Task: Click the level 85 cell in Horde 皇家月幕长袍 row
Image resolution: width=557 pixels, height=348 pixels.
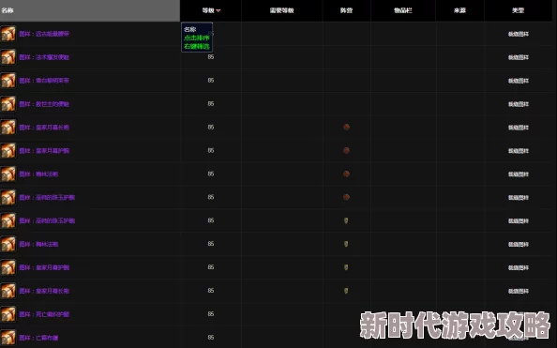Action: pos(211,127)
